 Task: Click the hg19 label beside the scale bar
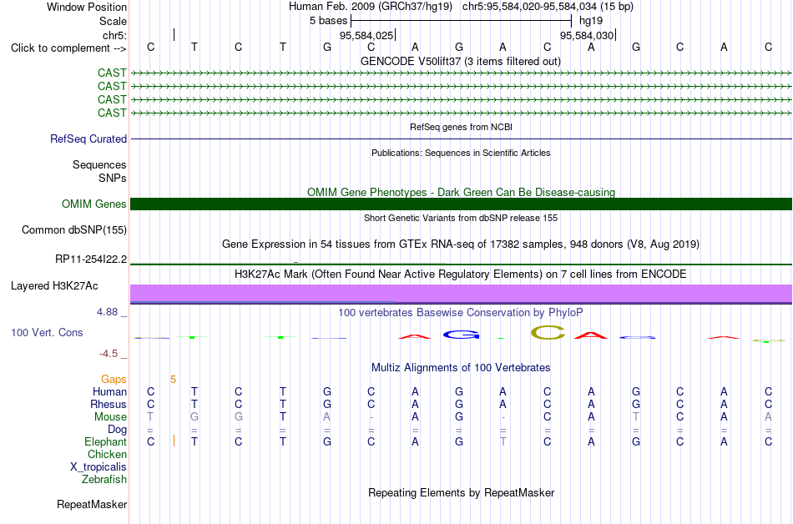(591, 21)
